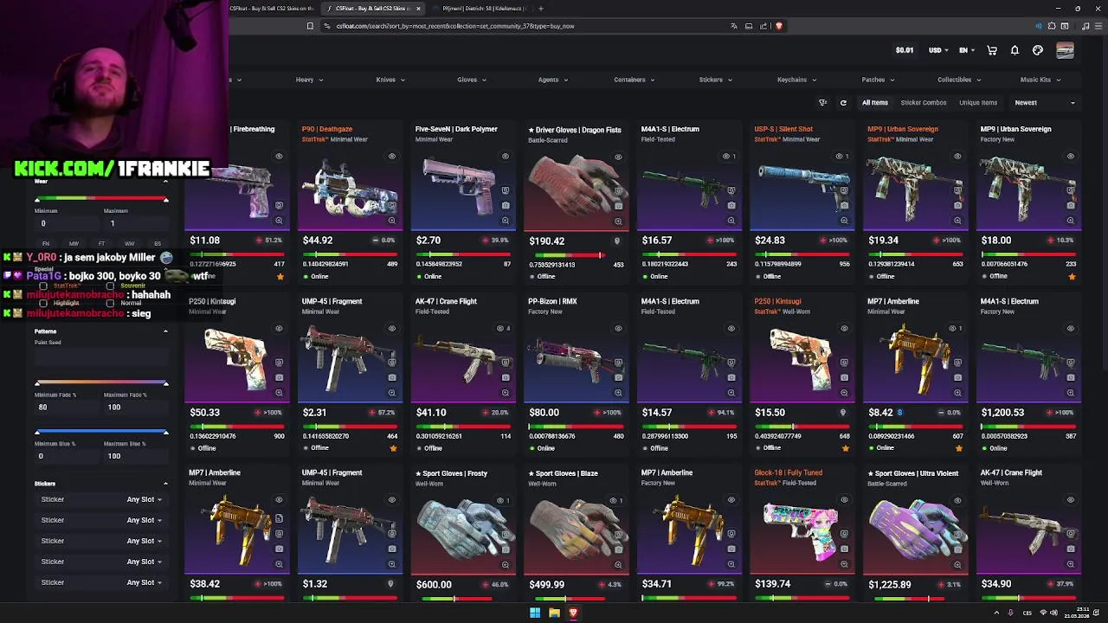The width and height of the screenshot is (1108, 623).
Task: Refresh the listings with the reload icon
Action: [843, 103]
